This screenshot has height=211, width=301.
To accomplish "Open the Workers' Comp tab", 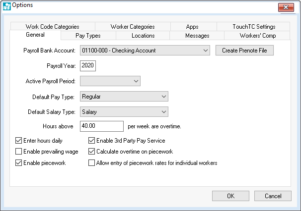I will pyautogui.click(x=257, y=36).
